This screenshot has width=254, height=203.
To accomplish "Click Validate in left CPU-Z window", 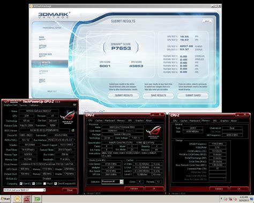I will tap(134, 189).
